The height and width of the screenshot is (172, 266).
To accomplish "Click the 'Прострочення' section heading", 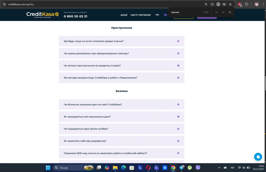I will (x=122, y=28).
